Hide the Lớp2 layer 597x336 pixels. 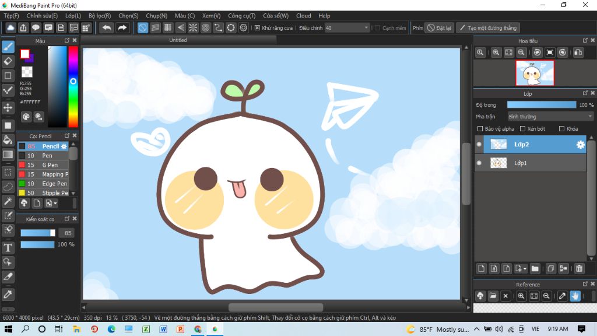click(479, 145)
